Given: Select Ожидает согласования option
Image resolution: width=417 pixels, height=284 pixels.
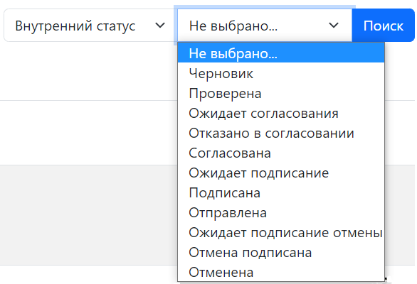Looking at the screenshot, I should tap(281, 113).
